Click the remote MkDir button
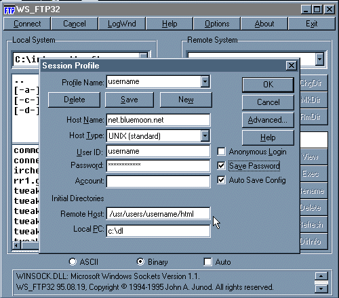This screenshot has width=339, height=298. pyautogui.click(x=314, y=100)
